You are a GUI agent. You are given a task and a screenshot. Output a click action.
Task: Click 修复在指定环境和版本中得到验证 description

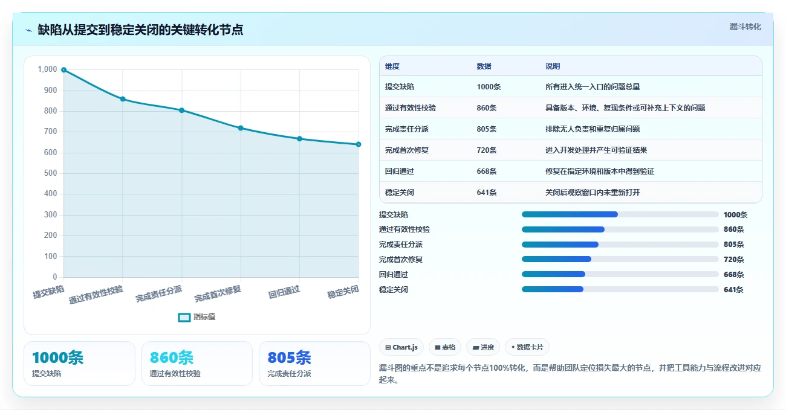point(600,171)
